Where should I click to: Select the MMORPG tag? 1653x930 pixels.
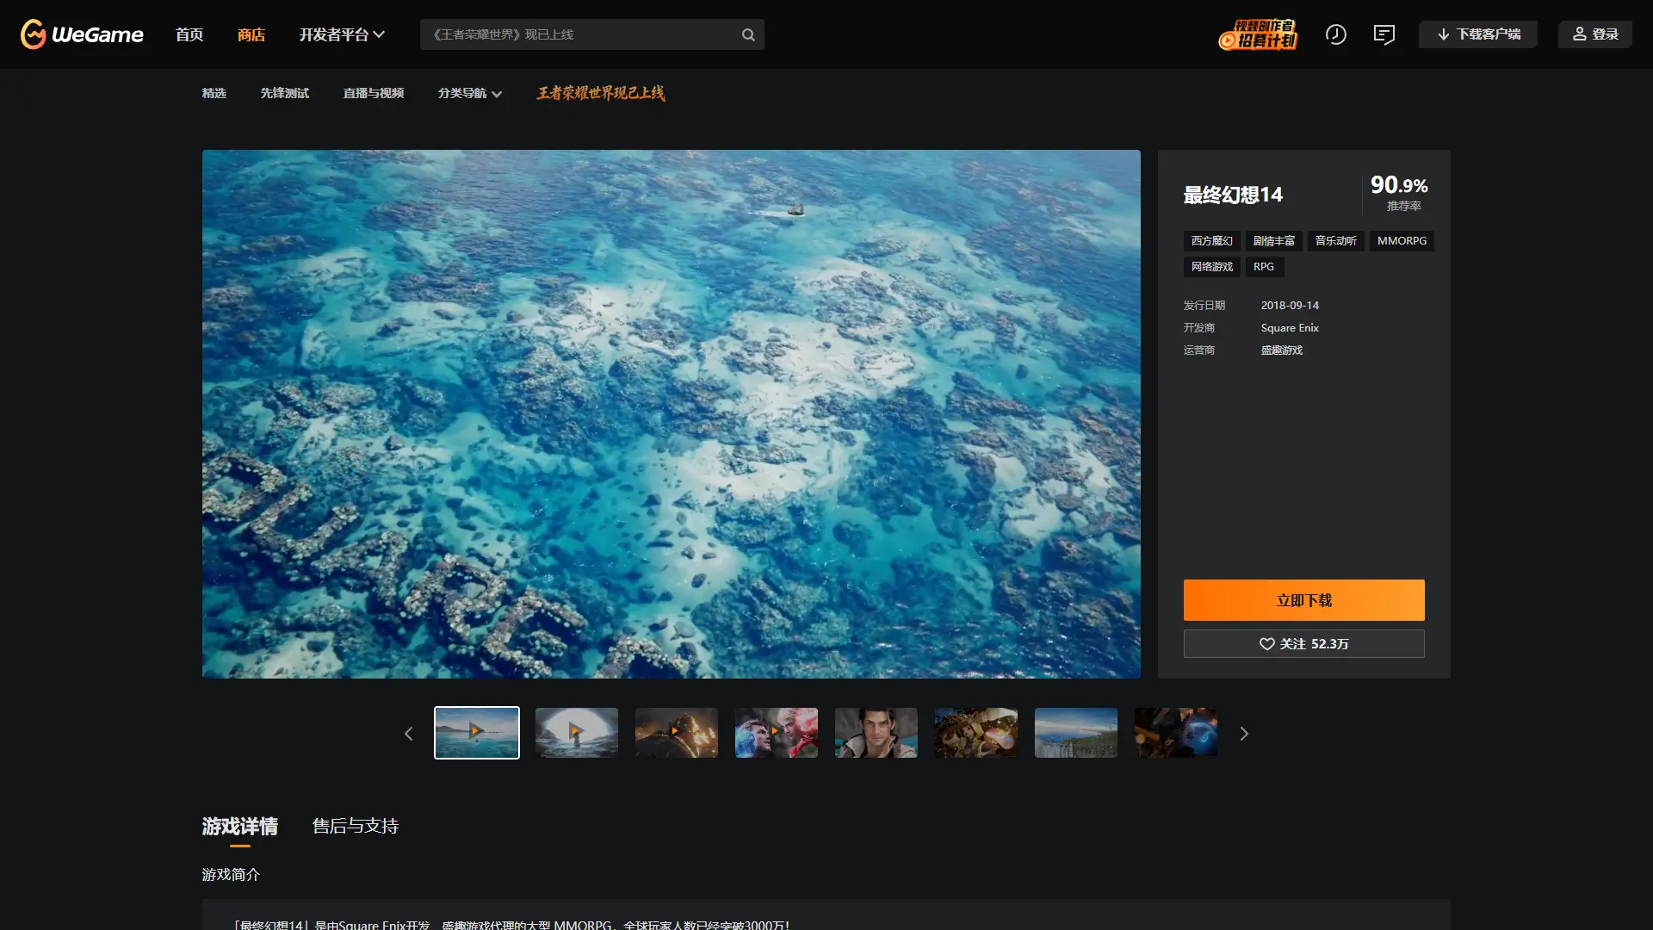[x=1402, y=241]
